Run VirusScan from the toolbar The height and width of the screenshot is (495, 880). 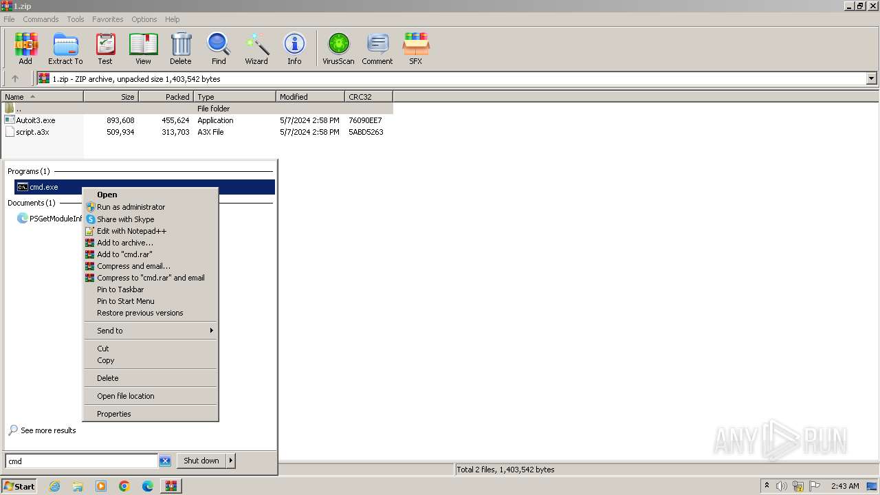pyautogui.click(x=338, y=48)
